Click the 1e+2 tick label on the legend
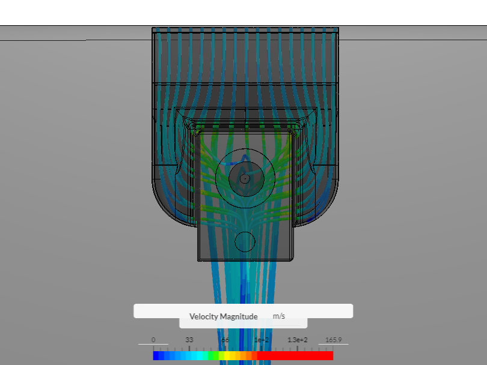 pyautogui.click(x=261, y=340)
